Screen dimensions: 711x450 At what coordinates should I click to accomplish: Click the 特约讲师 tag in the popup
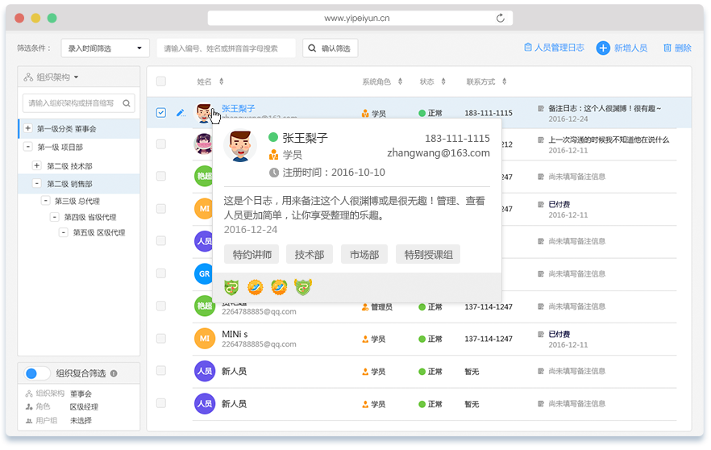[x=252, y=255]
